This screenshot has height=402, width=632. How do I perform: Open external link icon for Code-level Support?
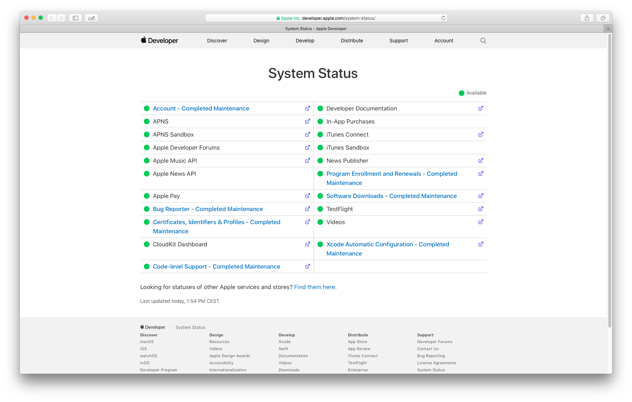pos(308,266)
